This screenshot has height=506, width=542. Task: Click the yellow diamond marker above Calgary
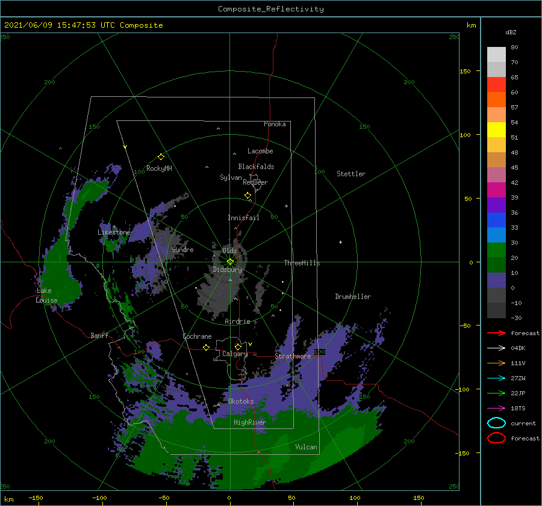[x=238, y=347]
